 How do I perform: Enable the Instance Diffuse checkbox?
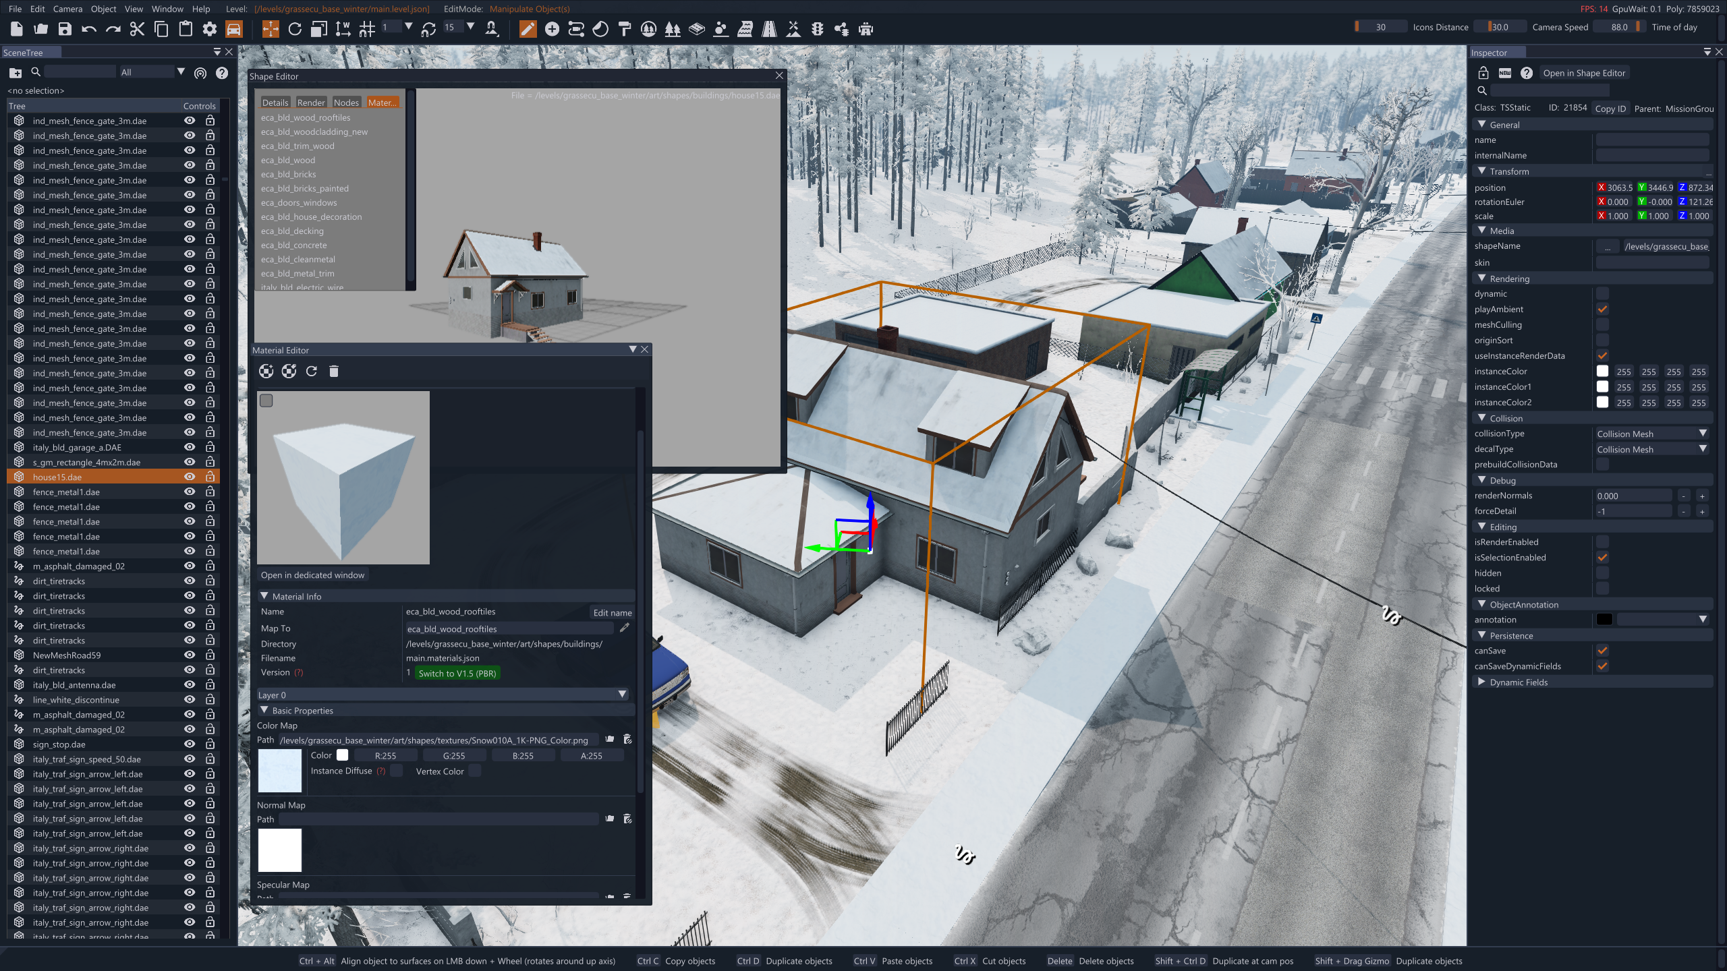tap(397, 771)
